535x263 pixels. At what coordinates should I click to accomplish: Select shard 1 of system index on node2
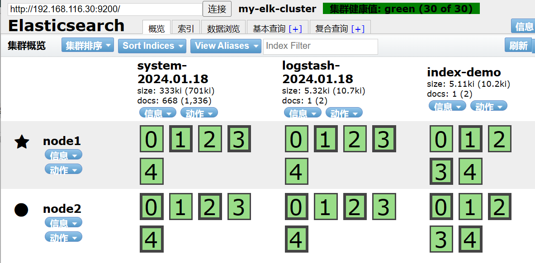click(x=180, y=207)
